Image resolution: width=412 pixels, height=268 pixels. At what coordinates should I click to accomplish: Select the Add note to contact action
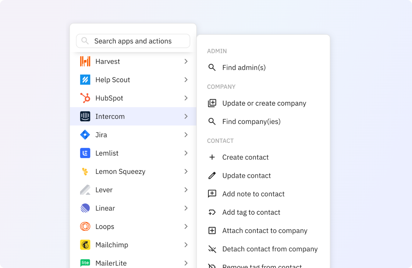coord(263,194)
